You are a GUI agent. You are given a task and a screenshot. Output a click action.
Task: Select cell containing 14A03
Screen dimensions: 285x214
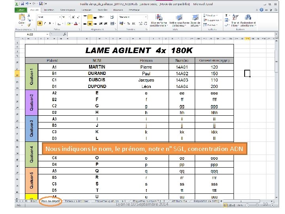coord(182,80)
